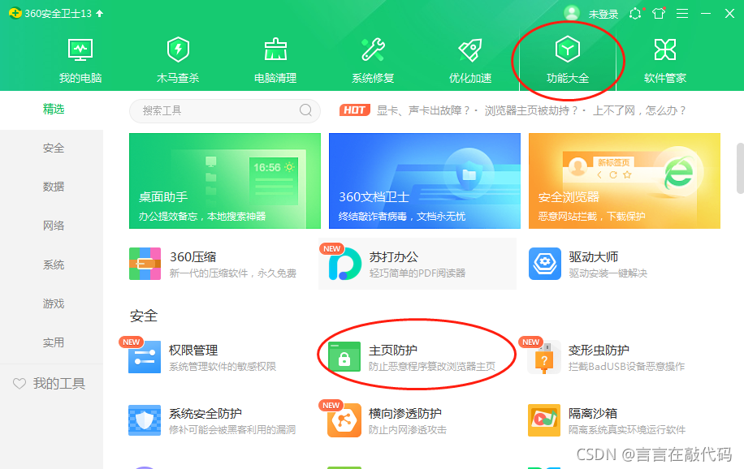Click text 防止内网渗透攻击

(408, 429)
